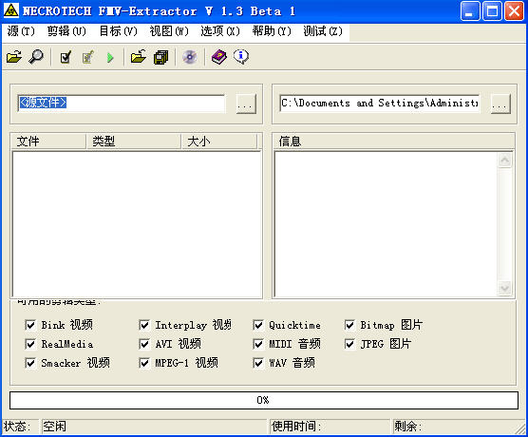This screenshot has height=437, width=528.
Task: Maximize the FMV-Extractor window
Action: click(x=492, y=11)
